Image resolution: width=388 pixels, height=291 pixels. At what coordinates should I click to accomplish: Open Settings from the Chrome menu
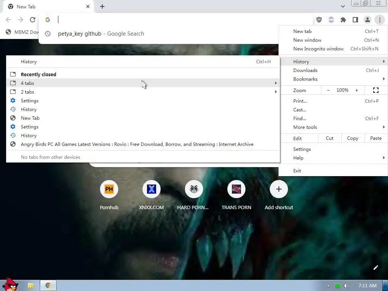point(333,149)
